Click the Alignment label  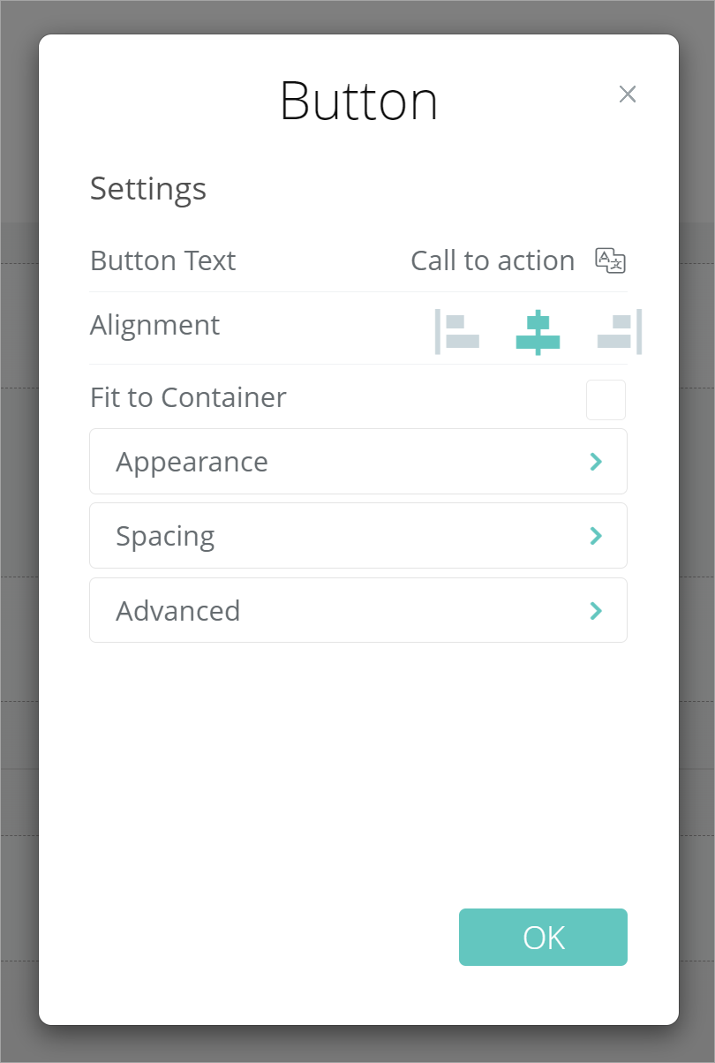point(155,325)
